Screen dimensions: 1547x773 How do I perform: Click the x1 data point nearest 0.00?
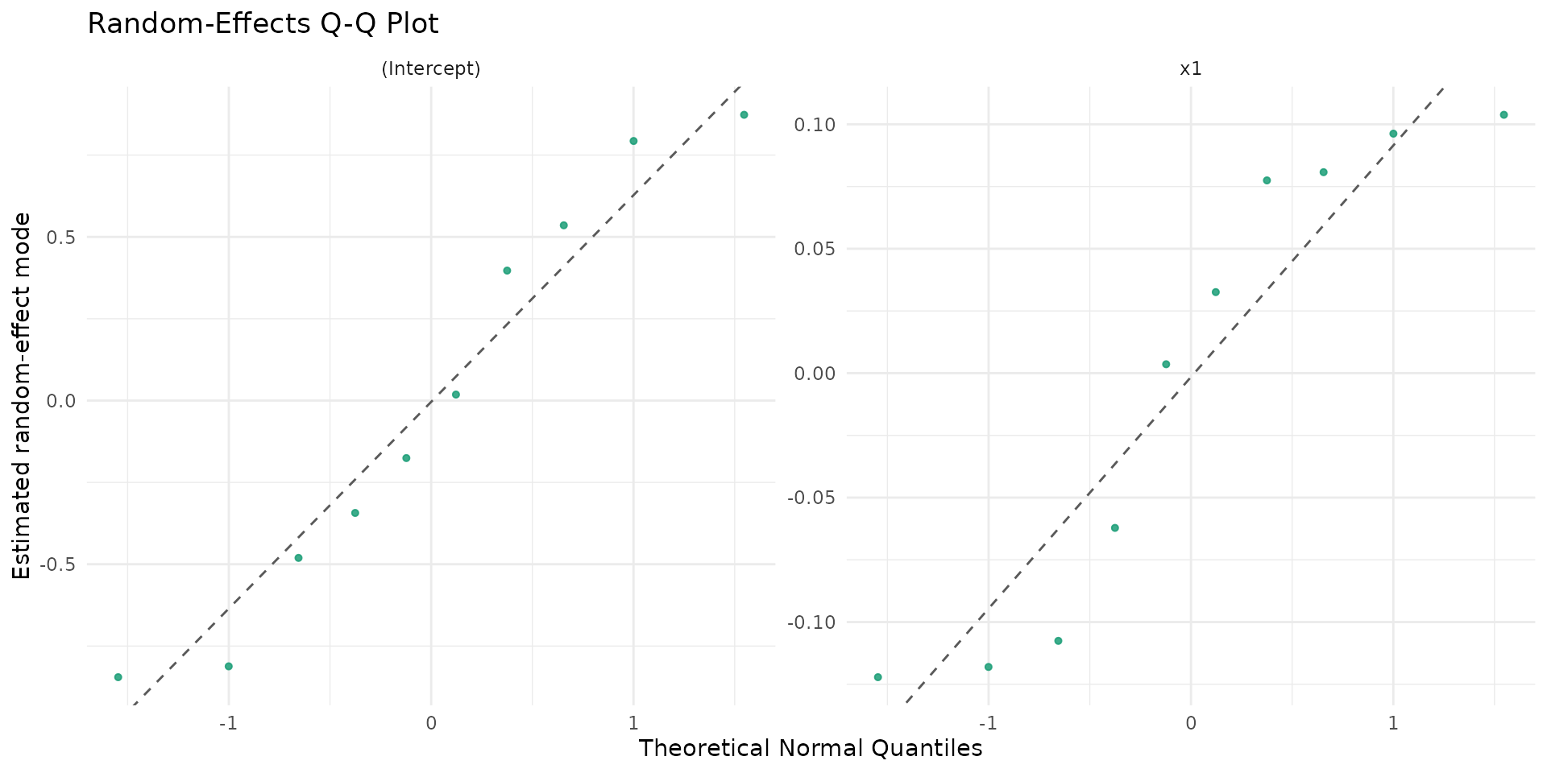pos(1166,364)
